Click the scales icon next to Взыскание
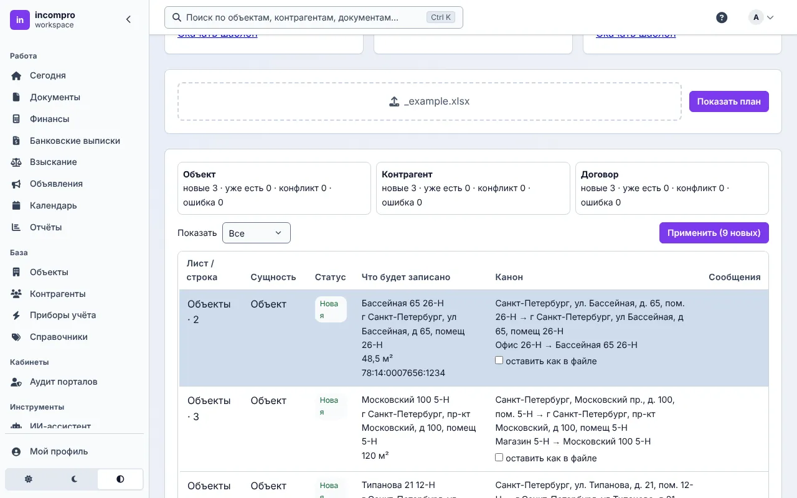The height and width of the screenshot is (498, 797). (17, 162)
